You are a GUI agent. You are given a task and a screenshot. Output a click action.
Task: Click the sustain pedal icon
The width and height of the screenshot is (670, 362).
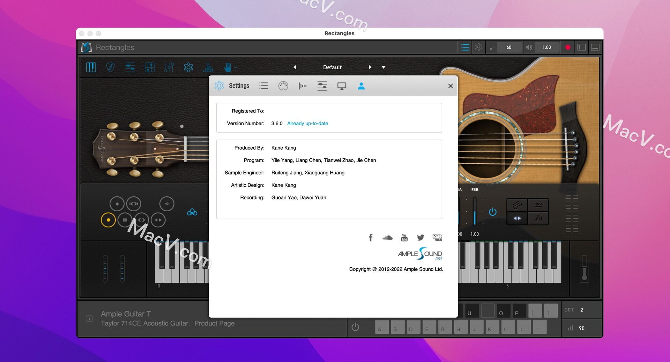click(x=585, y=269)
